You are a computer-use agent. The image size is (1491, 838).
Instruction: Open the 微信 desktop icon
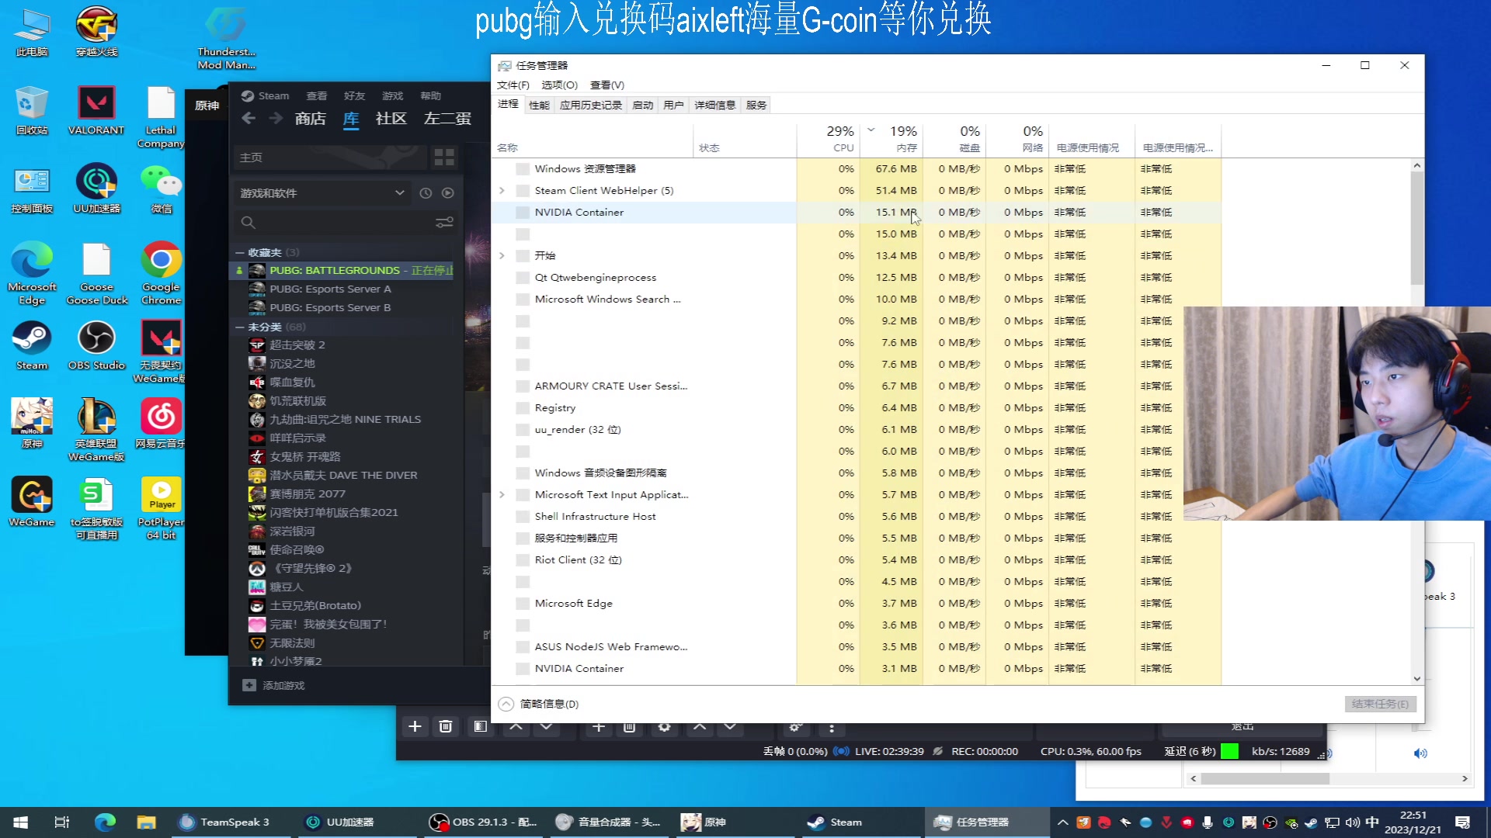[161, 189]
